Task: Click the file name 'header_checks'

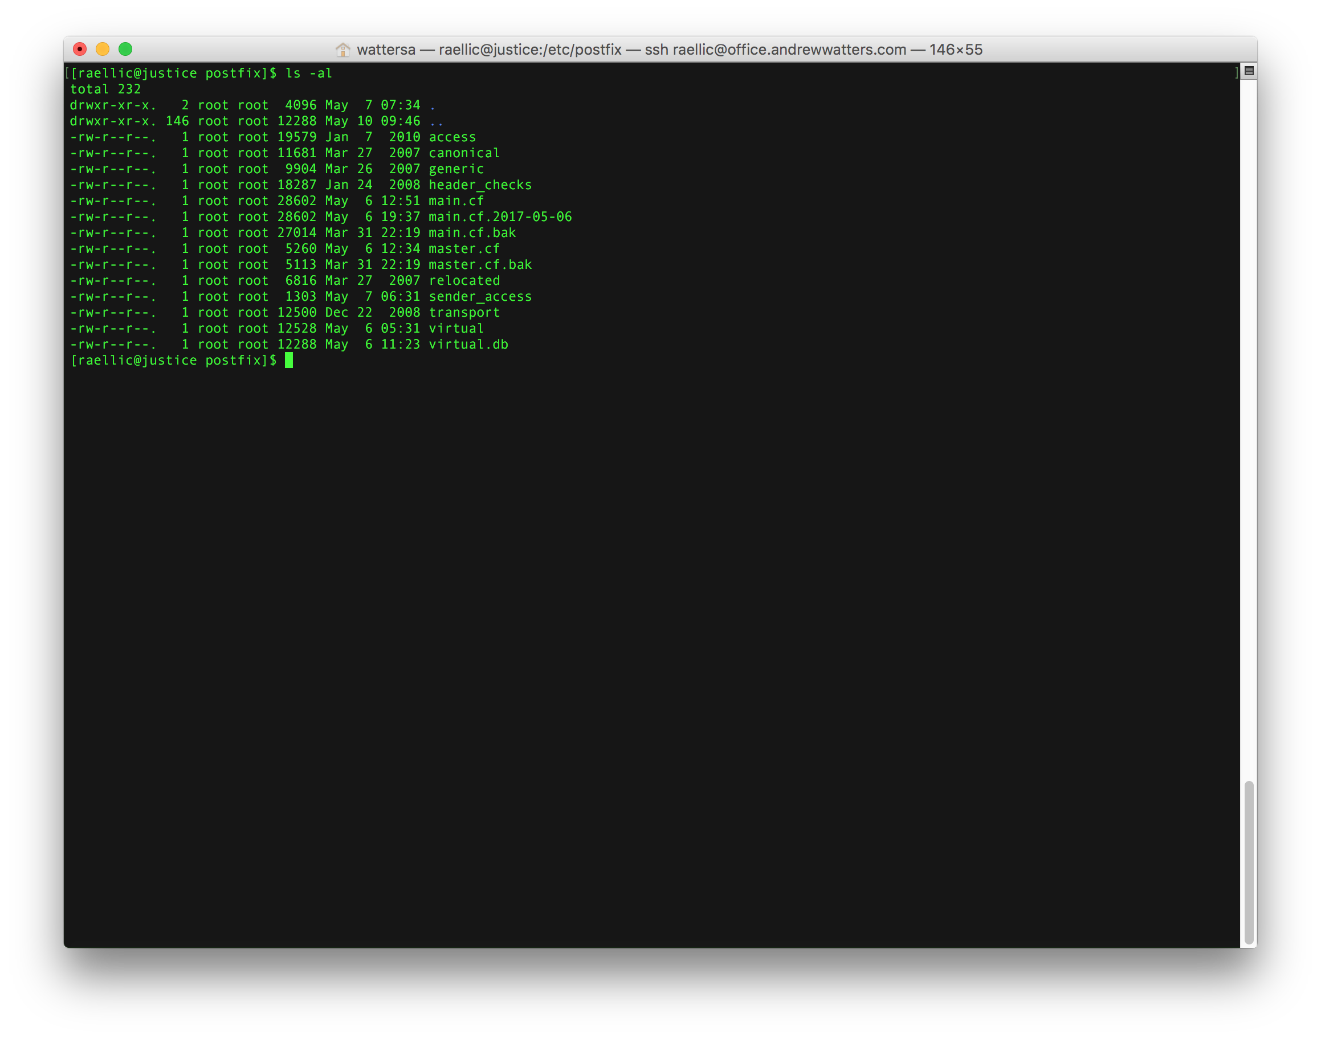Action: (x=480, y=185)
